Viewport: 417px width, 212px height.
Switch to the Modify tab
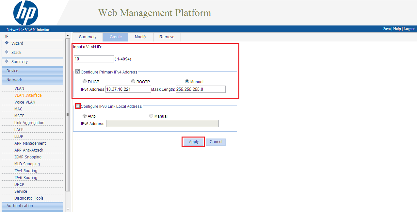(x=140, y=37)
